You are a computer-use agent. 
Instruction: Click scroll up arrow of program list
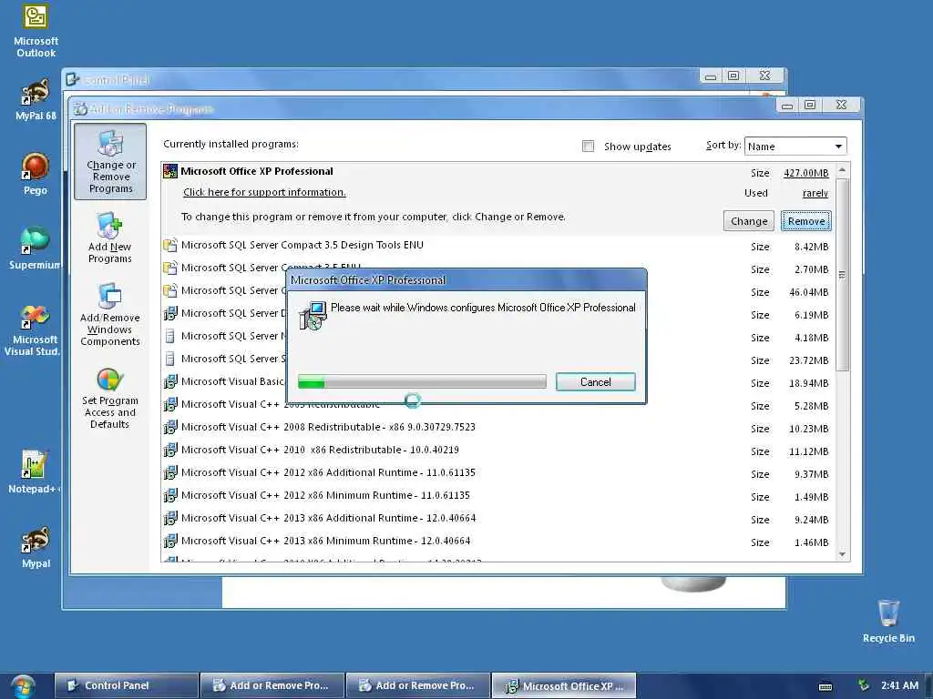[842, 170]
